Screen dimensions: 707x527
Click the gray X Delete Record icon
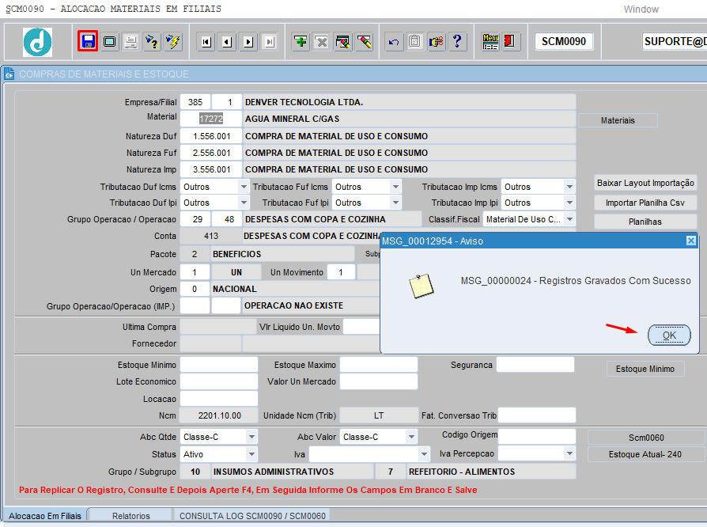coord(322,42)
